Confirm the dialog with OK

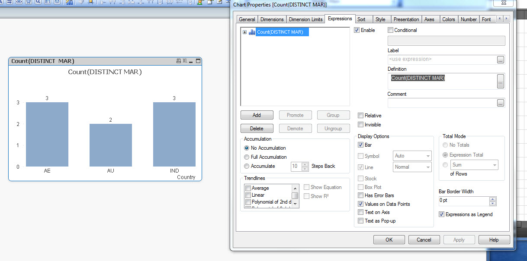[389, 240]
